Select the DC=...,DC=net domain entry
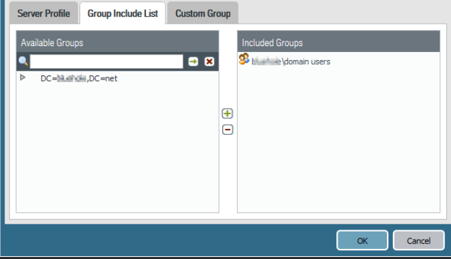 point(79,78)
